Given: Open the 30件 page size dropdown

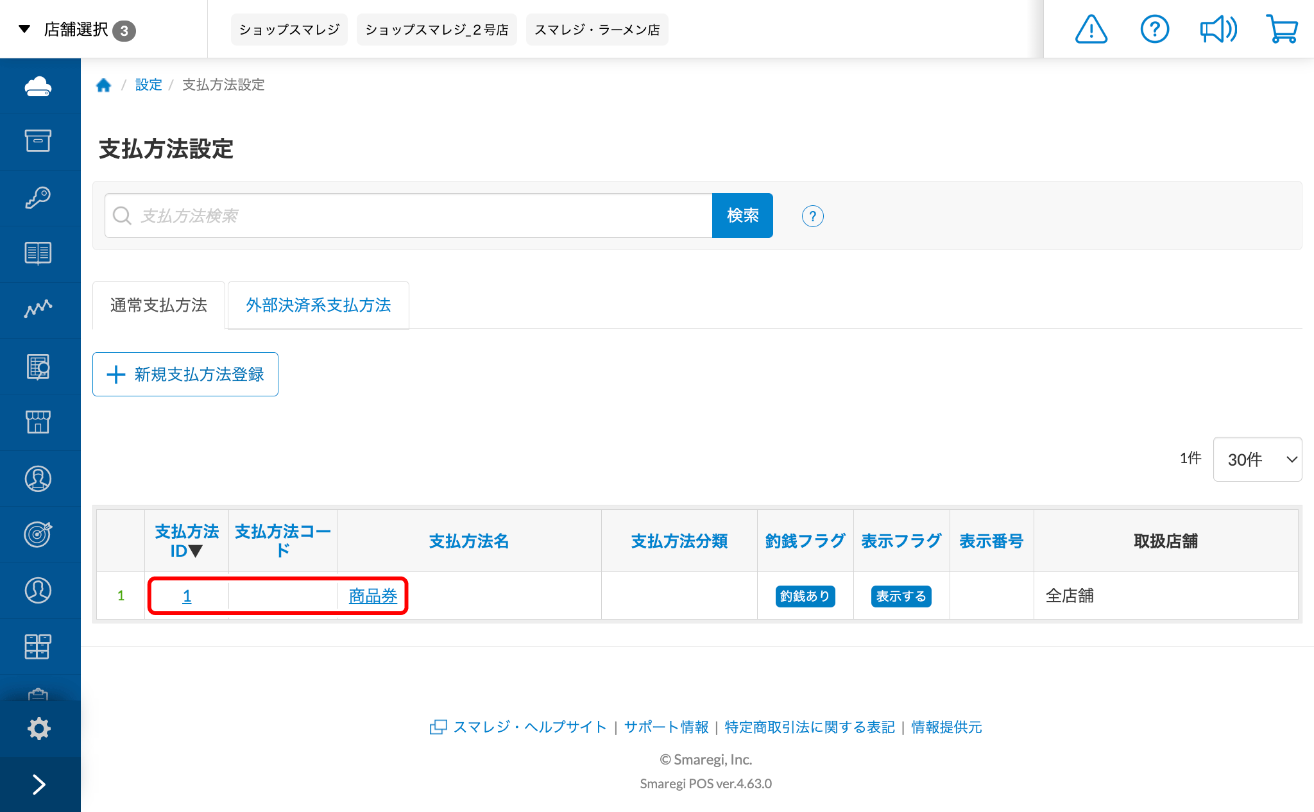Looking at the screenshot, I should click(1257, 459).
